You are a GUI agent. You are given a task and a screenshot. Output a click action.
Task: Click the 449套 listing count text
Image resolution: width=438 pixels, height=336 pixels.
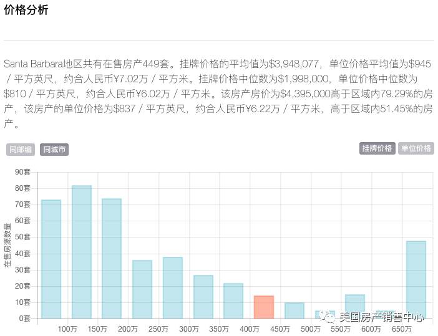155,64
